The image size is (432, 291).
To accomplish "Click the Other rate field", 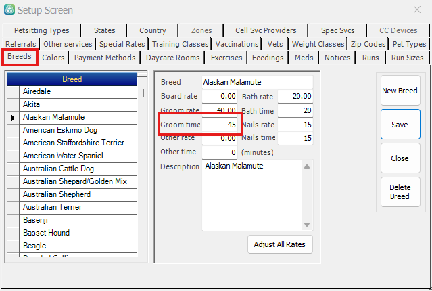I will click(219, 138).
